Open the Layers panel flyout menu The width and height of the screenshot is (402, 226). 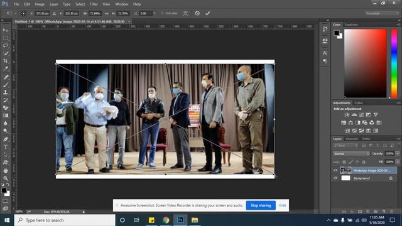(398, 139)
